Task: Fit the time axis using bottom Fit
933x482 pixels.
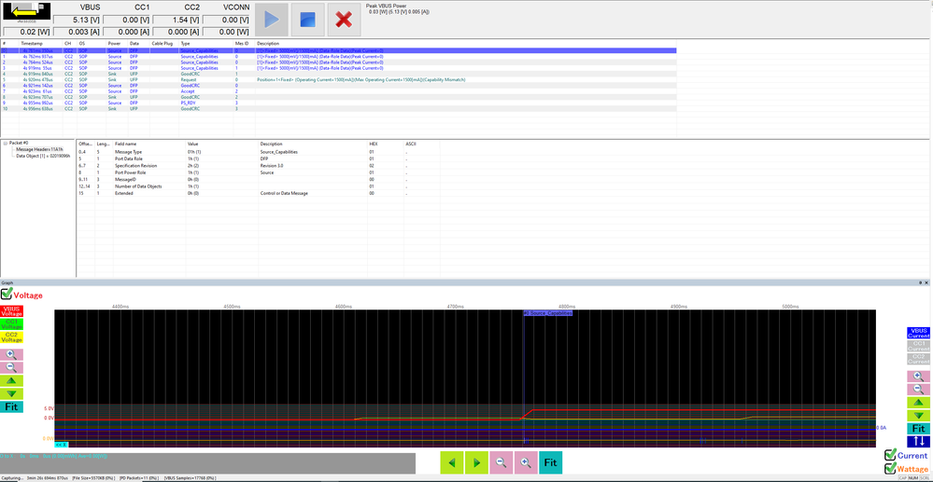Action: click(x=550, y=461)
